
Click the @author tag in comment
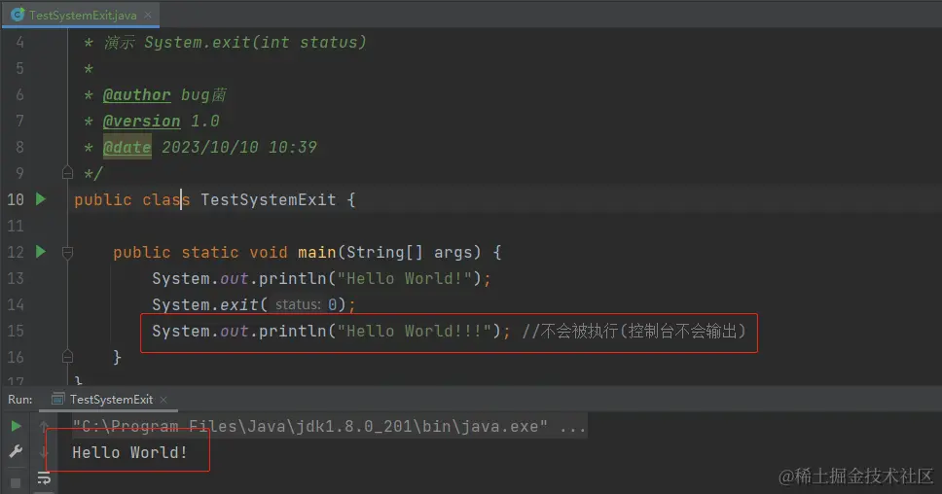pos(137,95)
